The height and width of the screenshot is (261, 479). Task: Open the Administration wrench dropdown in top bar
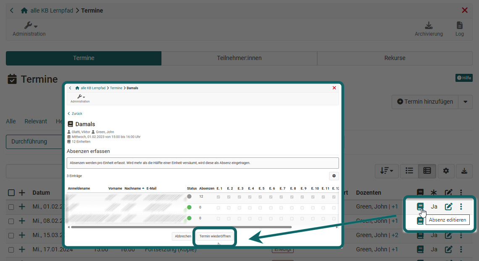[29, 29]
